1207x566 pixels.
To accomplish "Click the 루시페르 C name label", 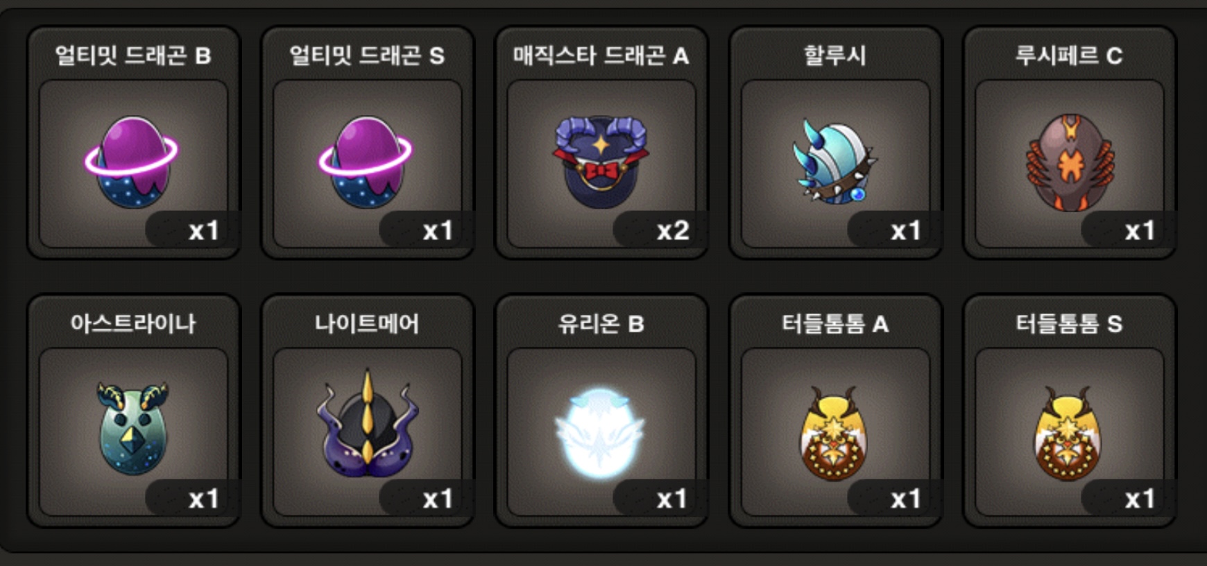I will click(1069, 55).
